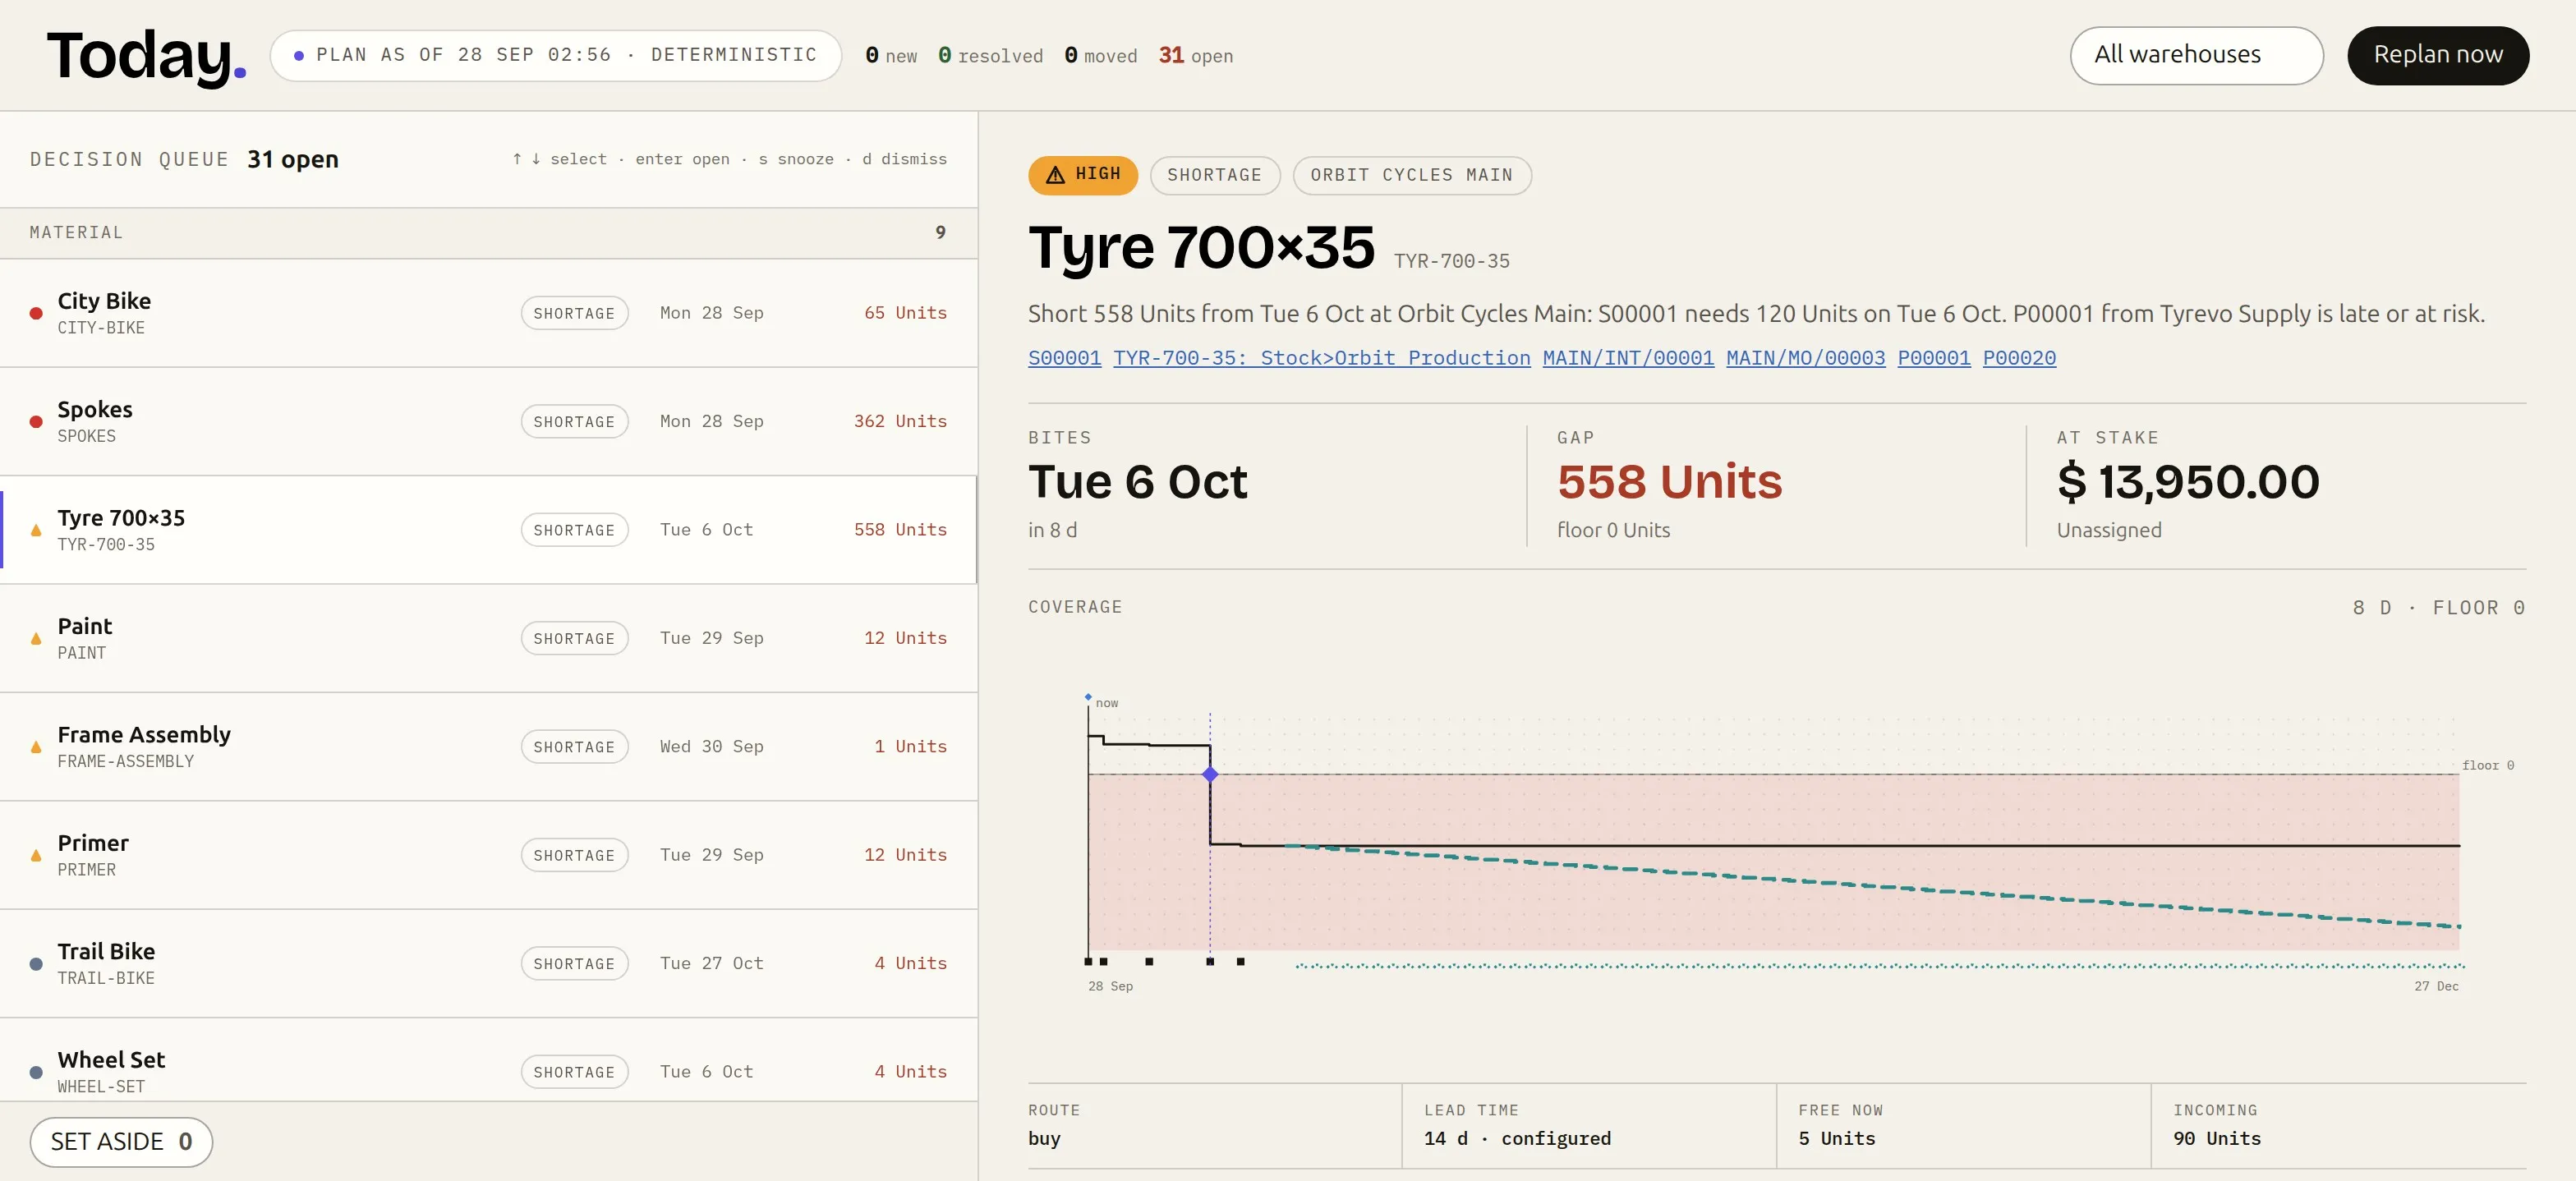Click the 558 Units gap value
2576x1181 pixels.
[x=1669, y=482]
